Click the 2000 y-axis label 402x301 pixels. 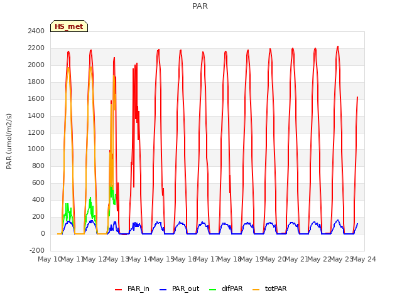tap(36, 65)
